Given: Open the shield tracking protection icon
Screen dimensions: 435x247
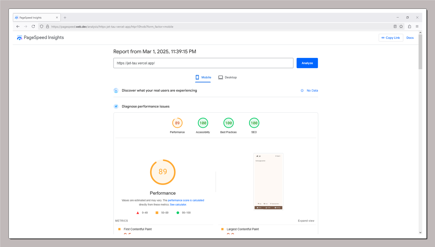Looking at the screenshot, I should (x=42, y=26).
